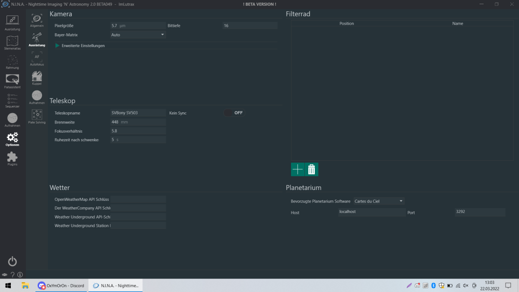Toggle the Kein Sync switch
The width and height of the screenshot is (519, 292).
[234, 113]
